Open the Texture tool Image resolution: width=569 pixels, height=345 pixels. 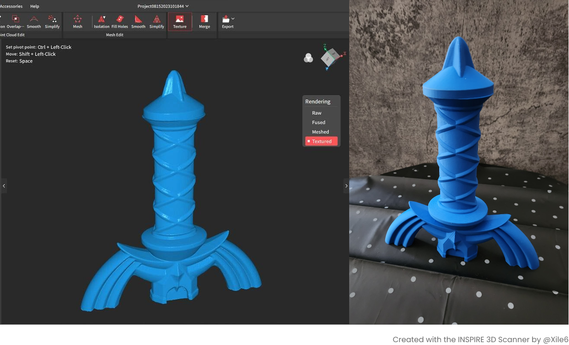(180, 21)
